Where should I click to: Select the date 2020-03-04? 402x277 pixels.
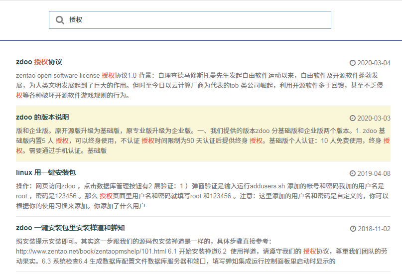tap(374, 63)
